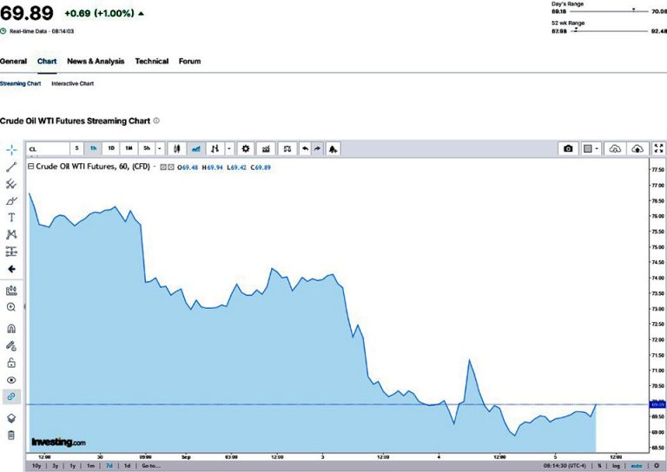The image size is (667, 472).
Task: Open the News & Analysis tab
Action: (x=96, y=62)
